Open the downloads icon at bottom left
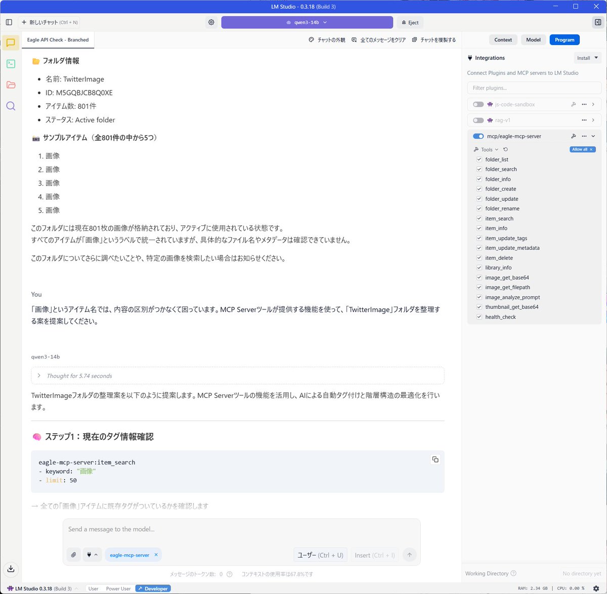The image size is (607, 594). (x=11, y=569)
